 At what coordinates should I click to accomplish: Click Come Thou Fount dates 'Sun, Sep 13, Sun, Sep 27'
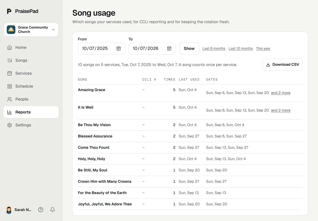coord(227,148)
